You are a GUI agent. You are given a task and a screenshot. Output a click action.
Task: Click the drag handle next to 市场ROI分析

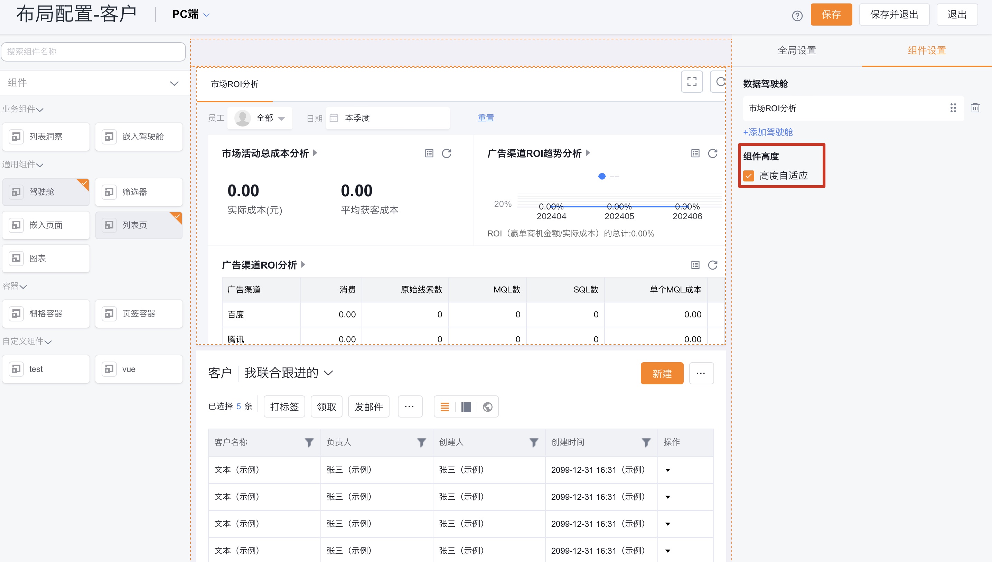click(x=953, y=108)
